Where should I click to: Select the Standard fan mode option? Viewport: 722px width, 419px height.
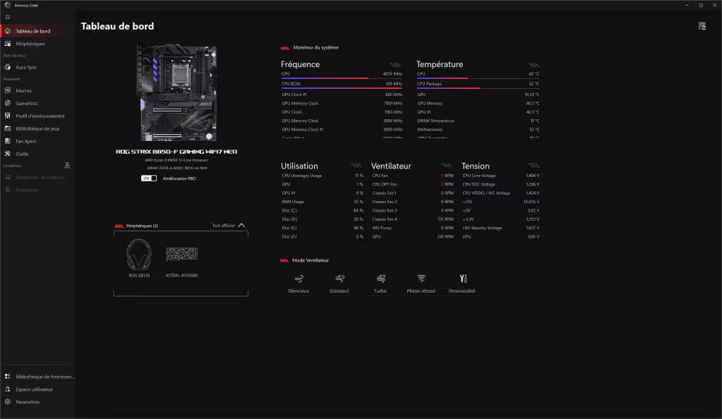pyautogui.click(x=339, y=279)
